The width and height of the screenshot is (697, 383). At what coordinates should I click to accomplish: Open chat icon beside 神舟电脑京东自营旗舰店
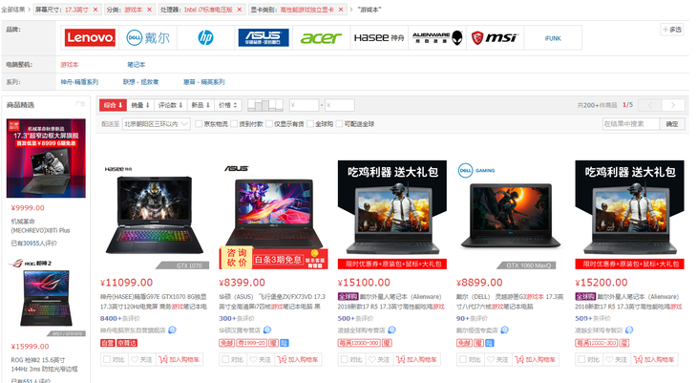tap(173, 330)
